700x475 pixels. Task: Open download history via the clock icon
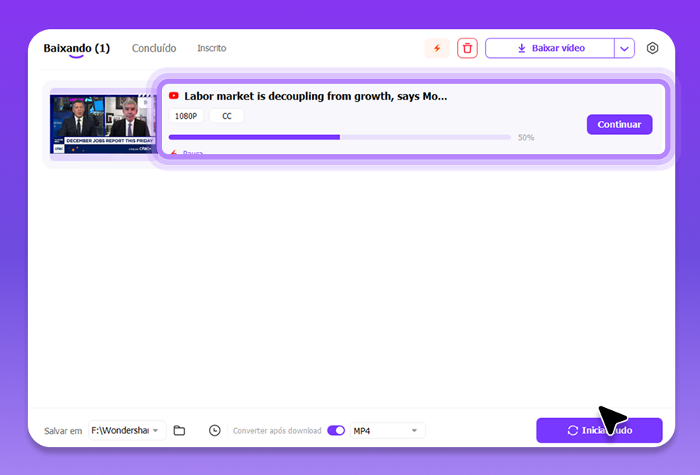pos(215,430)
